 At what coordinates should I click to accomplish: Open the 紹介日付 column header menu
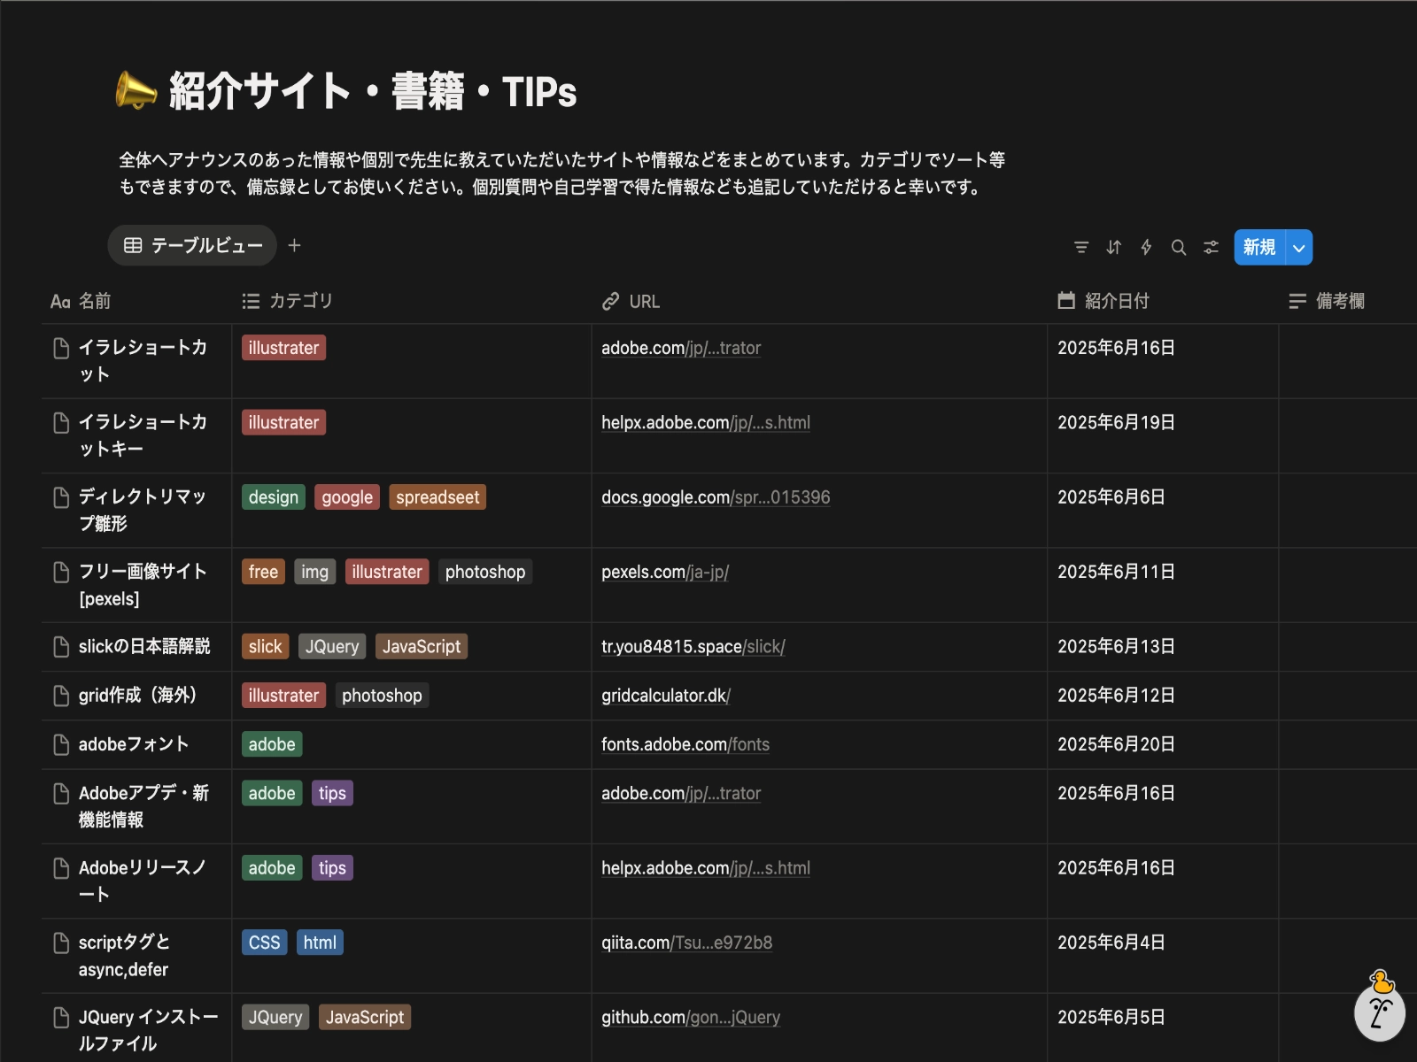click(x=1116, y=301)
